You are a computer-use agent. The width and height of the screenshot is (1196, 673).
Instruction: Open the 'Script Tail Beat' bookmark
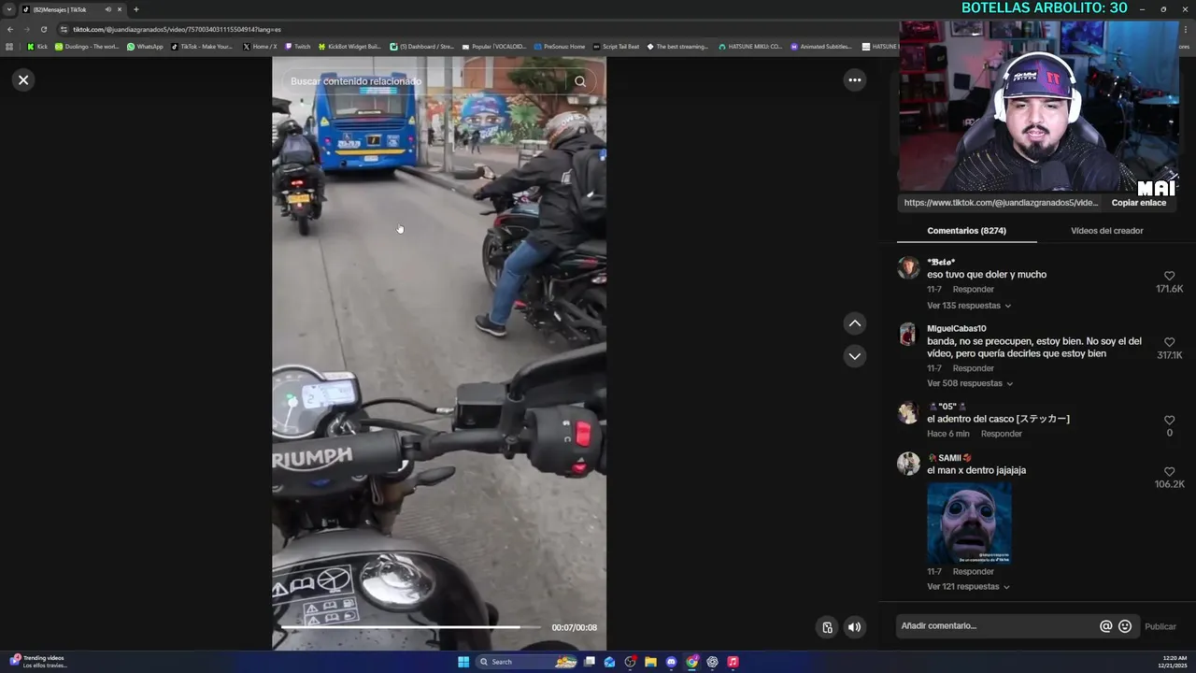(x=616, y=47)
